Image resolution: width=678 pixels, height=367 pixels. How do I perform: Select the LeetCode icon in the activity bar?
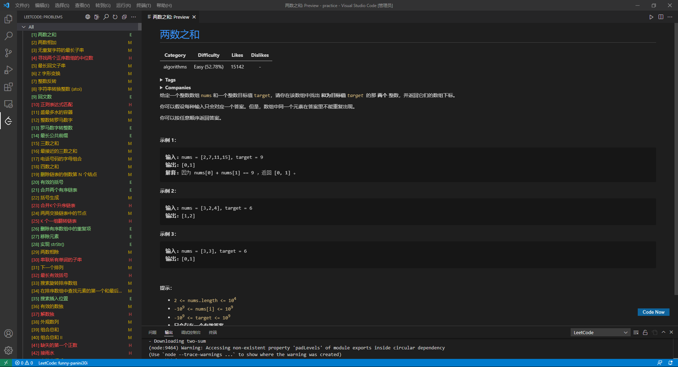(x=8, y=121)
